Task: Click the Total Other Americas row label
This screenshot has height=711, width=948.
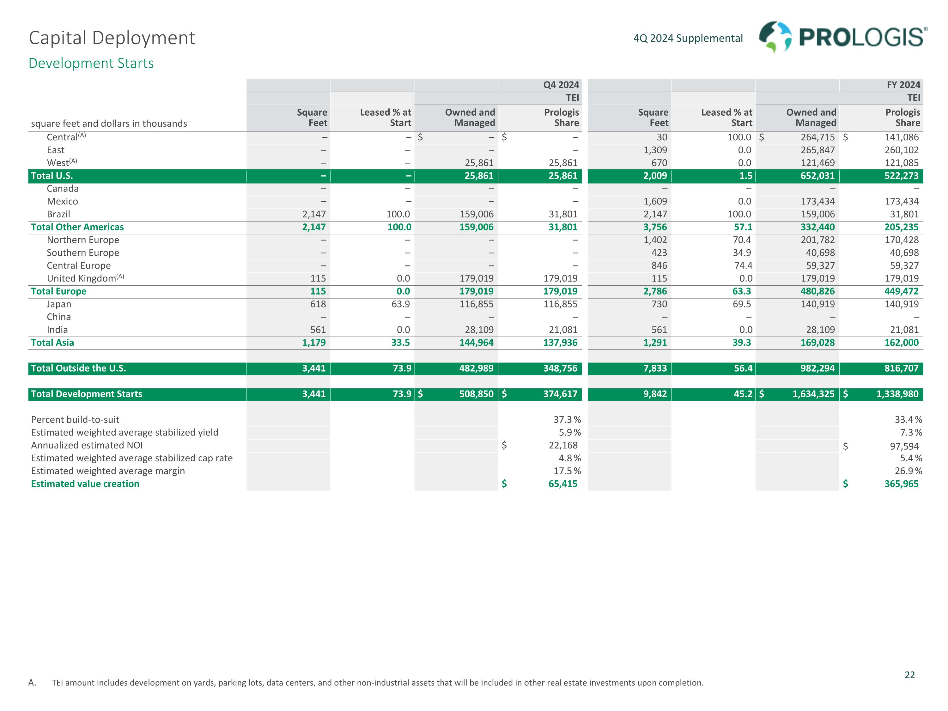Action: [x=77, y=227]
